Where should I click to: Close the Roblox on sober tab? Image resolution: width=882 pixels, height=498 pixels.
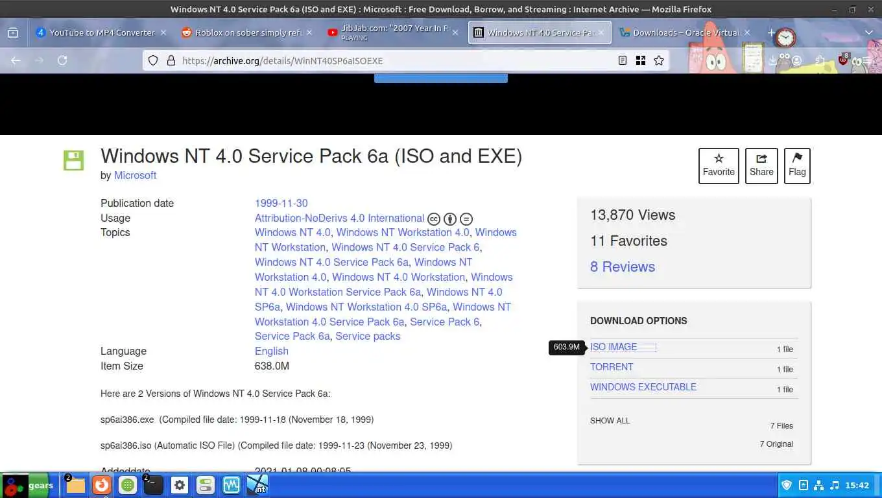point(309,32)
